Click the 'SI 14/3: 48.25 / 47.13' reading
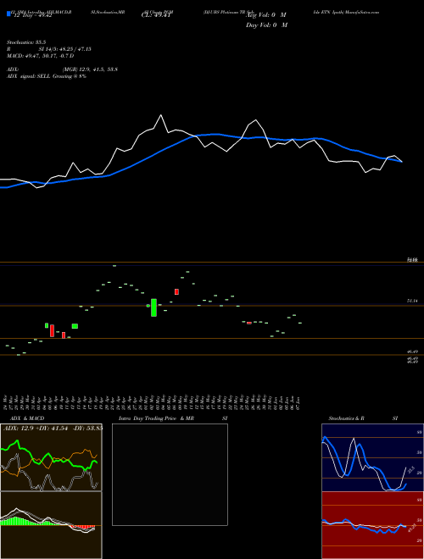 click(x=65, y=49)
